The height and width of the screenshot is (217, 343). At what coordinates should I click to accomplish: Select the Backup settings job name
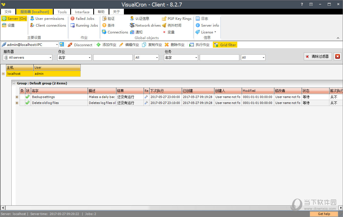[x=43, y=97]
